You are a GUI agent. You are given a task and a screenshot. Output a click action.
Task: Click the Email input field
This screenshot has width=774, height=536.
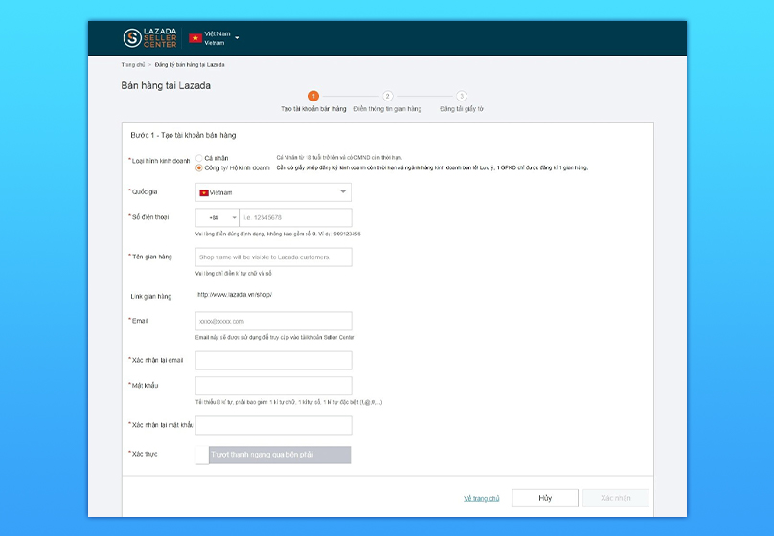273,321
